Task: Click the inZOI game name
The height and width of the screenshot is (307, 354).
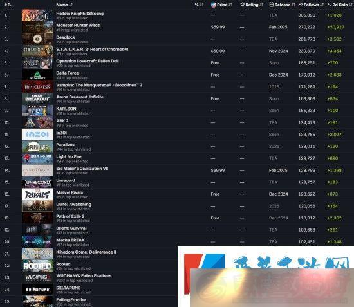Action: [x=61, y=133]
